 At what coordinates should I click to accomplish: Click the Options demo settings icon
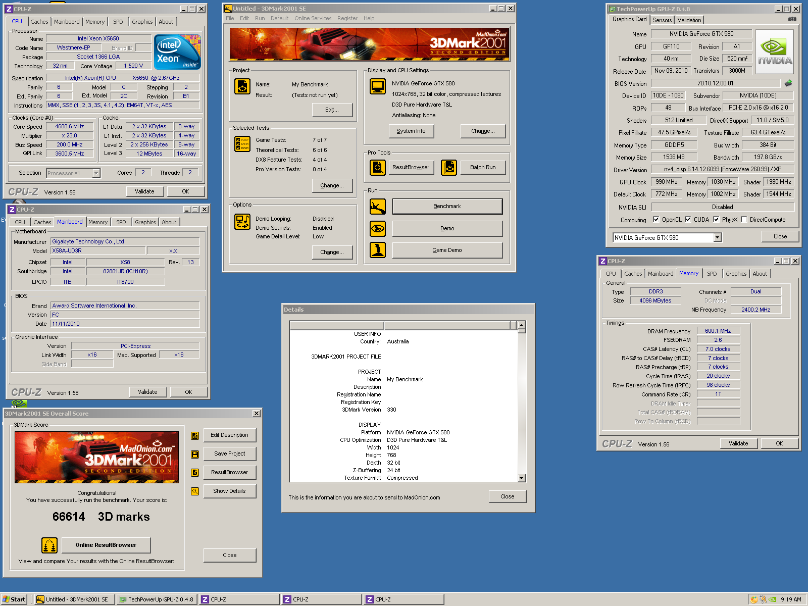(242, 221)
